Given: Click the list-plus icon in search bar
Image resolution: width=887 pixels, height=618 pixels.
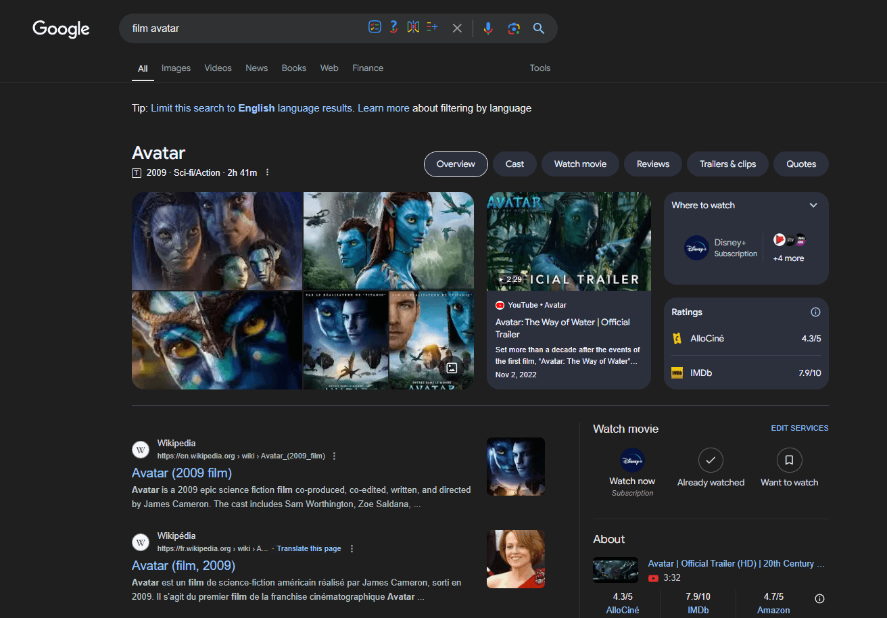Looking at the screenshot, I should coord(432,27).
